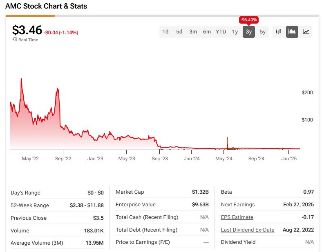The width and height of the screenshot is (324, 252).
Task: Click the May 2024 volume spike
Action: [227, 144]
